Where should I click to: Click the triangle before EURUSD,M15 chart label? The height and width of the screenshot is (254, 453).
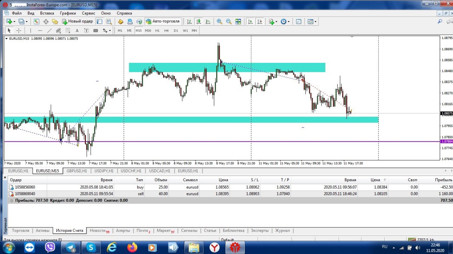point(6,39)
